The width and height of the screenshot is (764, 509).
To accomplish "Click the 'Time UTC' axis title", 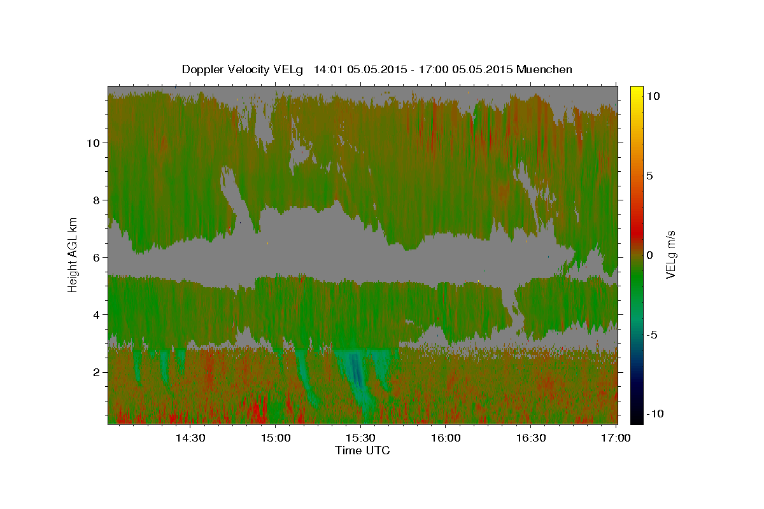I will coord(362,450).
